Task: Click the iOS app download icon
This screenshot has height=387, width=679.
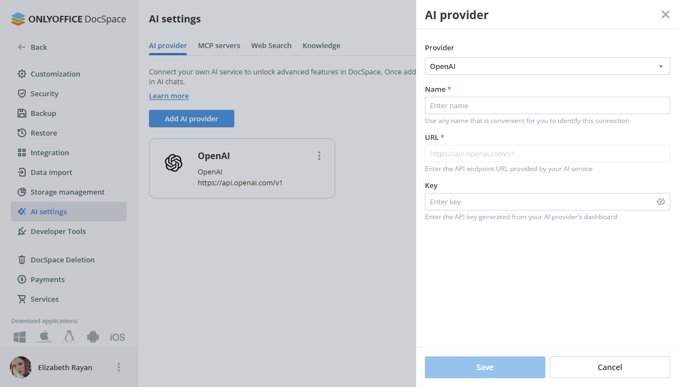Action: coord(117,337)
